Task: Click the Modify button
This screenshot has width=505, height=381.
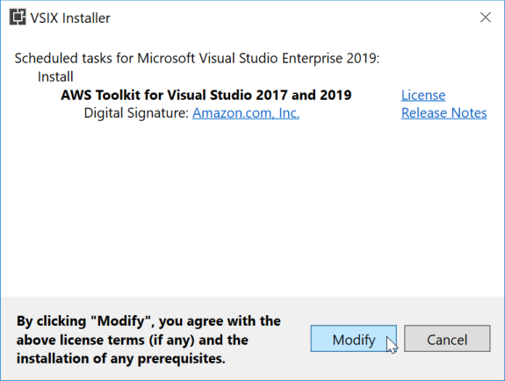Action: pos(354,339)
